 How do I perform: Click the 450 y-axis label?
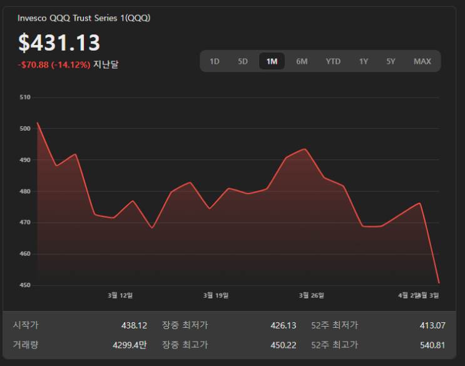tap(25, 285)
